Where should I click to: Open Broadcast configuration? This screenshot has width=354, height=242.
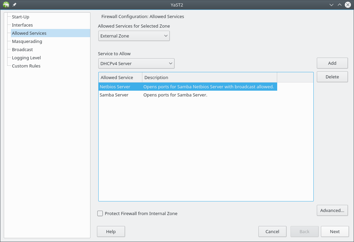22,49
